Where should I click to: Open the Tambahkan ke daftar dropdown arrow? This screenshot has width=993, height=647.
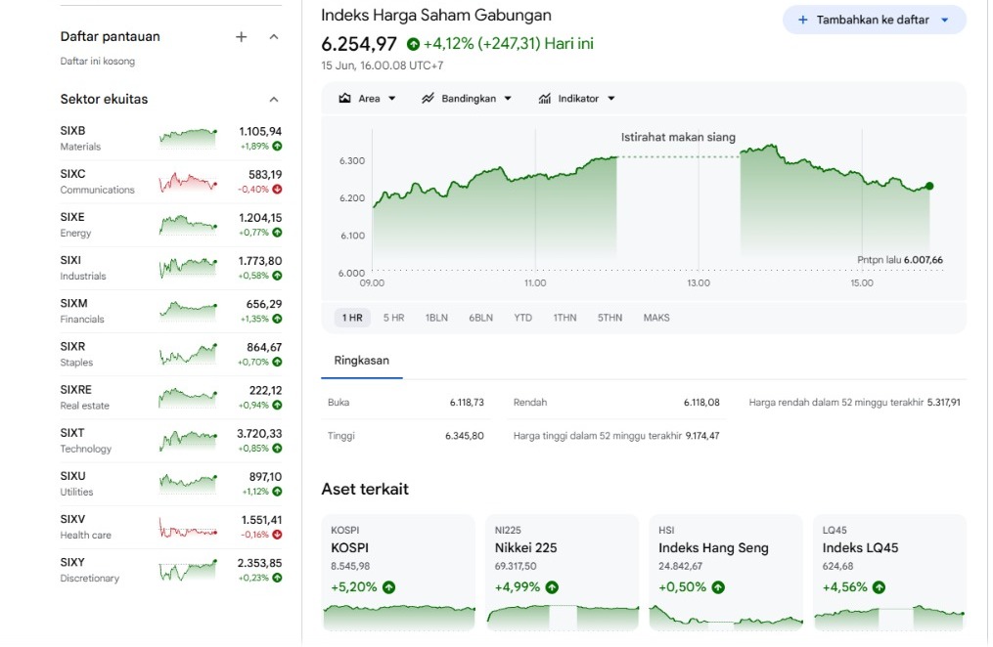[x=945, y=21]
